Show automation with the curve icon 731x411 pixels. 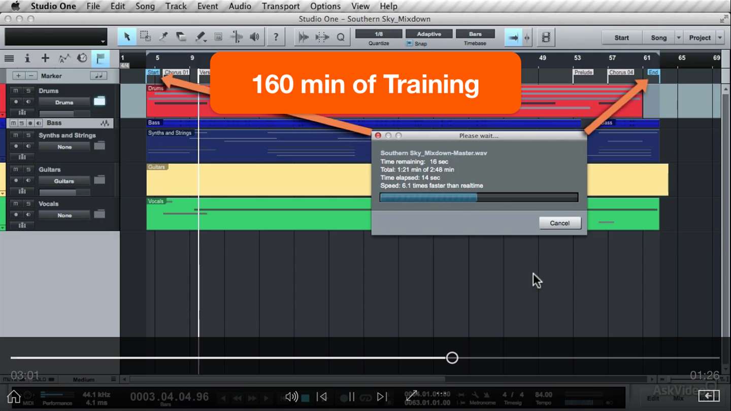tap(64, 58)
